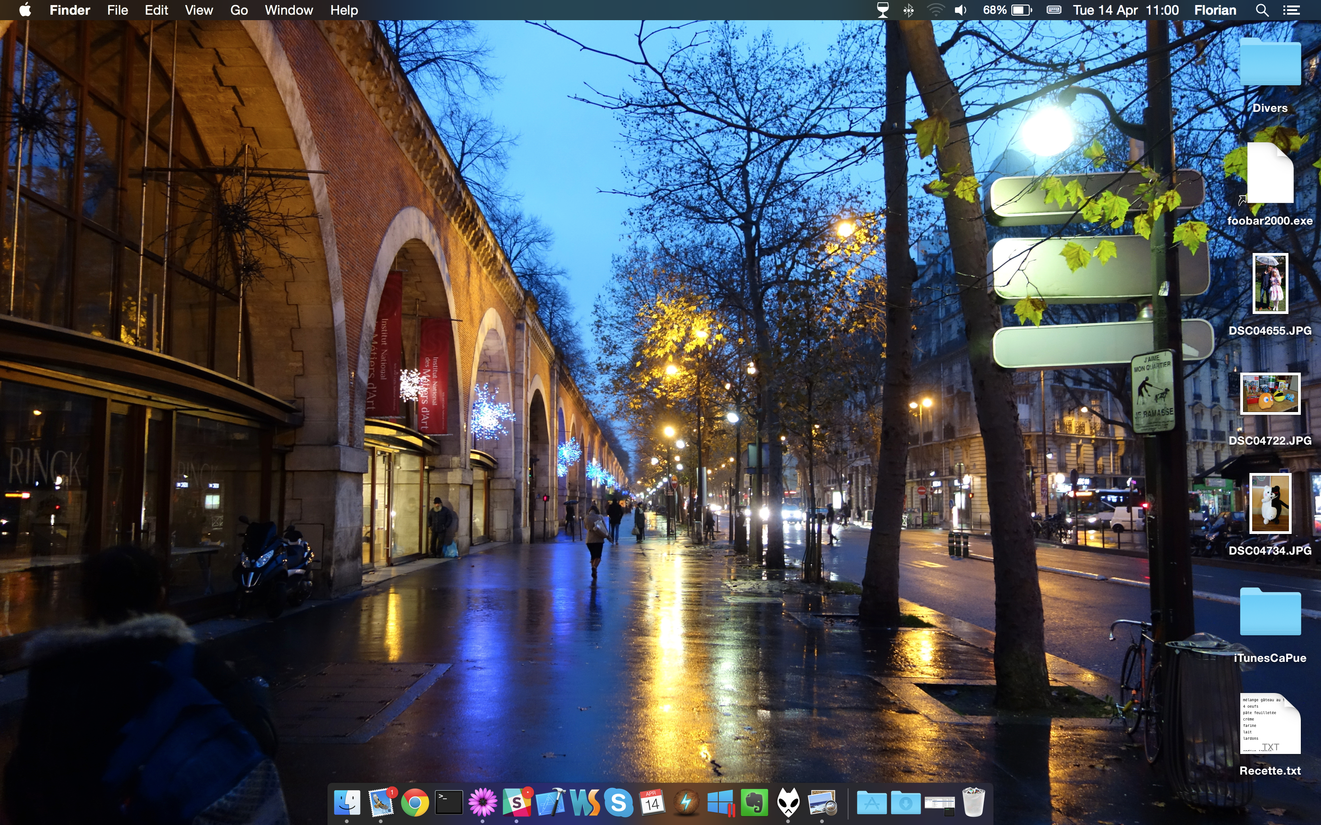Open the Mail app with badge

[381, 803]
